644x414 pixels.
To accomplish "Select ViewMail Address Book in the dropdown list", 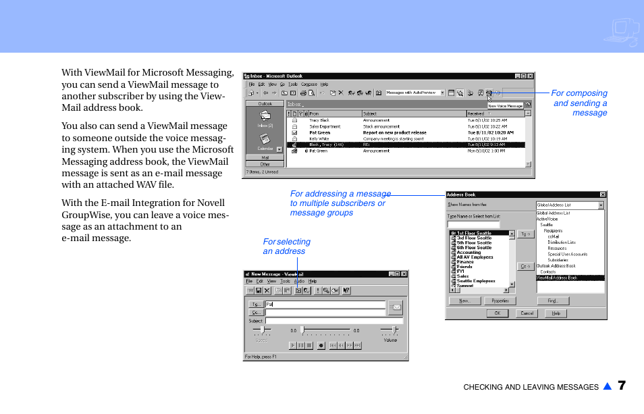I will coord(570,278).
